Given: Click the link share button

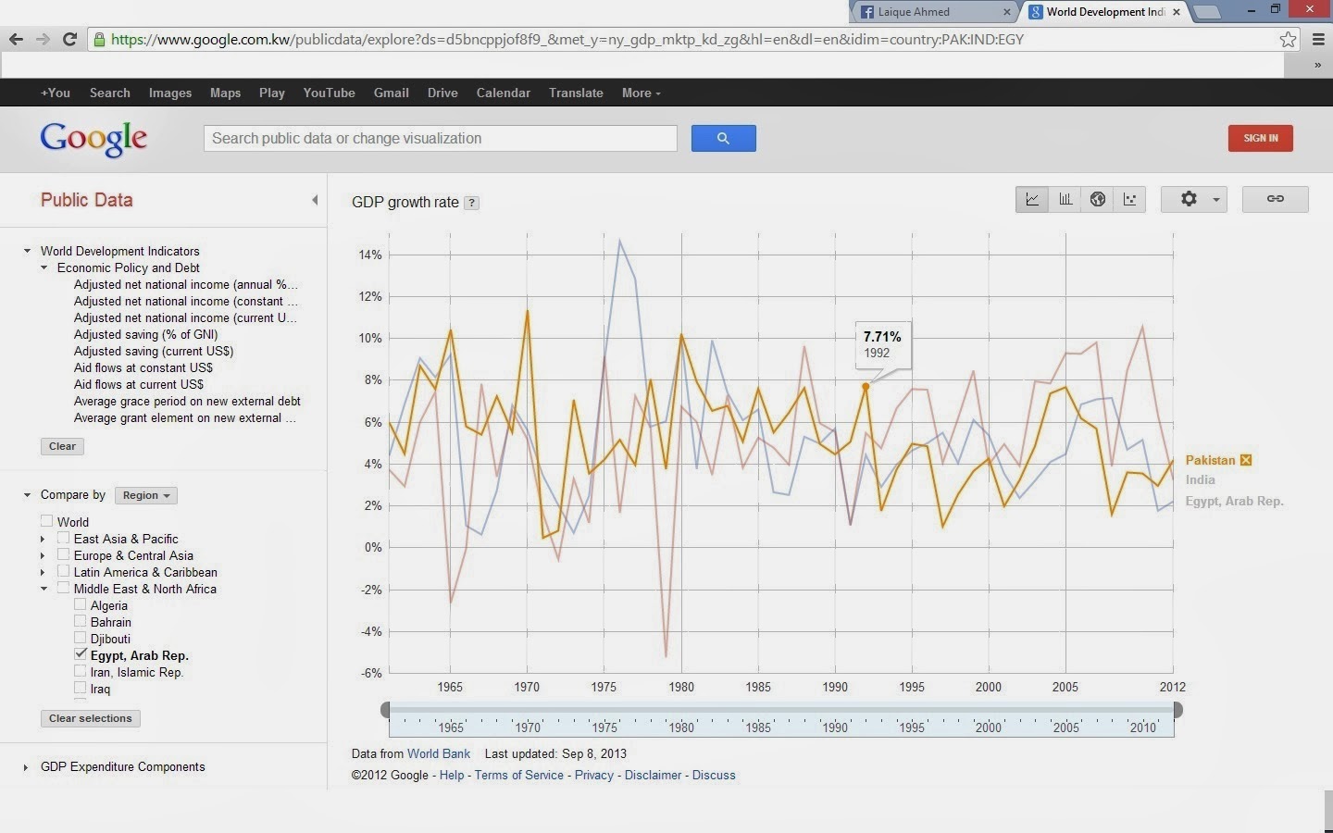Looking at the screenshot, I should tap(1275, 199).
